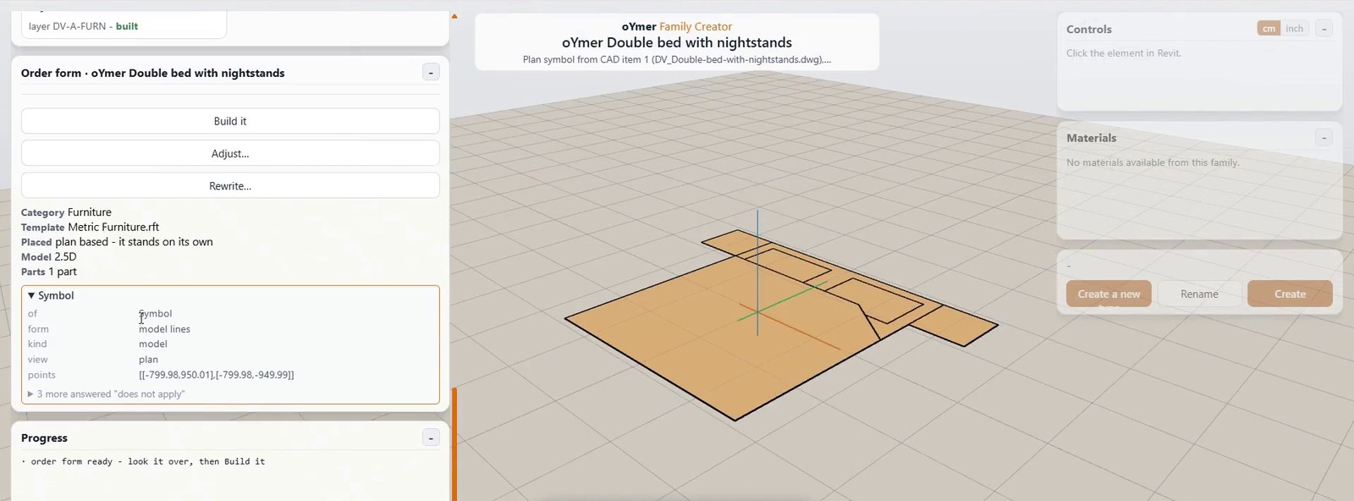This screenshot has height=501, width=1354.
Task: Click "Click the element in Revit." hint
Action: point(1124,53)
